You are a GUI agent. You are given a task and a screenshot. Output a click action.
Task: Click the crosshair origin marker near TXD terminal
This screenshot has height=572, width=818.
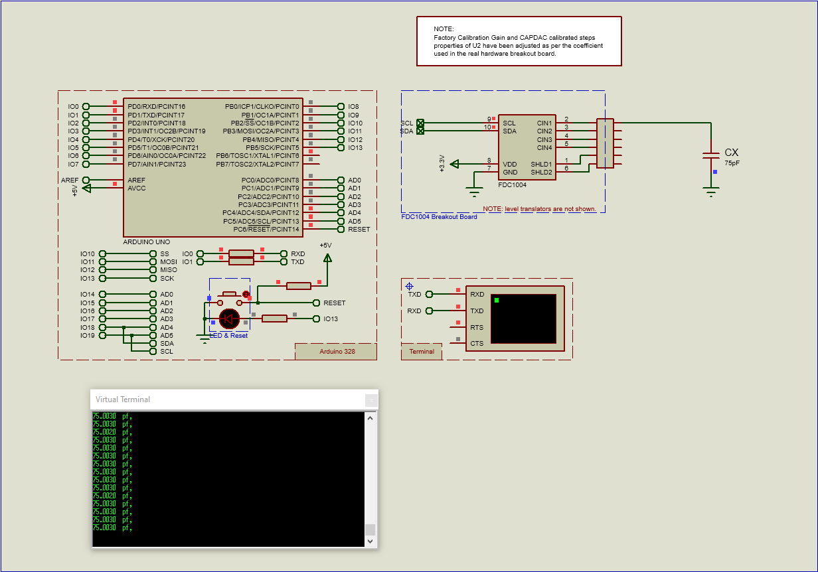click(409, 286)
